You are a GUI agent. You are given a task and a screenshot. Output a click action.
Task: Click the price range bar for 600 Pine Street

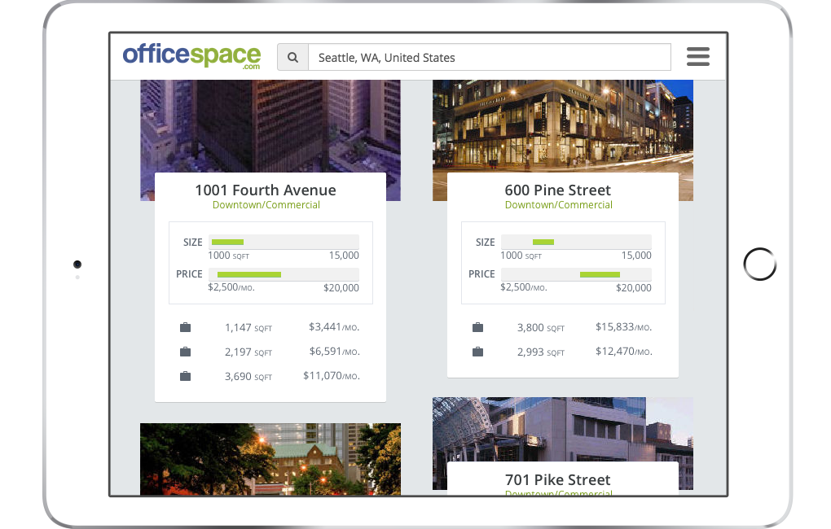(576, 274)
